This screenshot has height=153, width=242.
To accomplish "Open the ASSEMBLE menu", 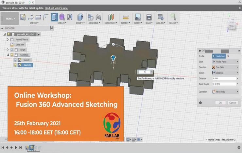I will tap(94, 23).
